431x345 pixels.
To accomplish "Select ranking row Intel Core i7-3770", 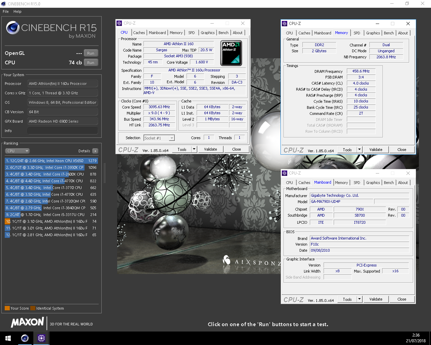I will point(51,188).
